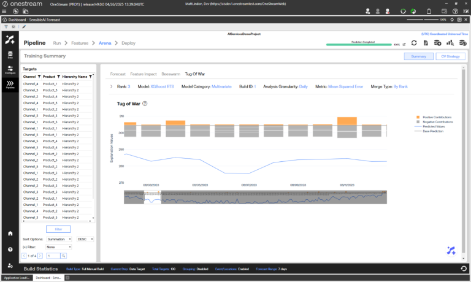Viewport: 471px width, 282px height.
Task: Click the page number input field
Action: [53, 255]
